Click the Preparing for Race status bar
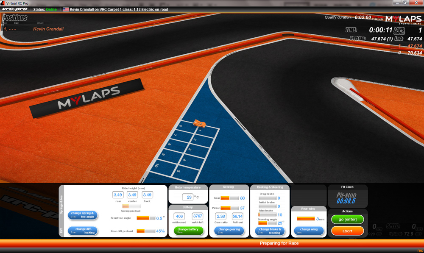 coord(212,243)
